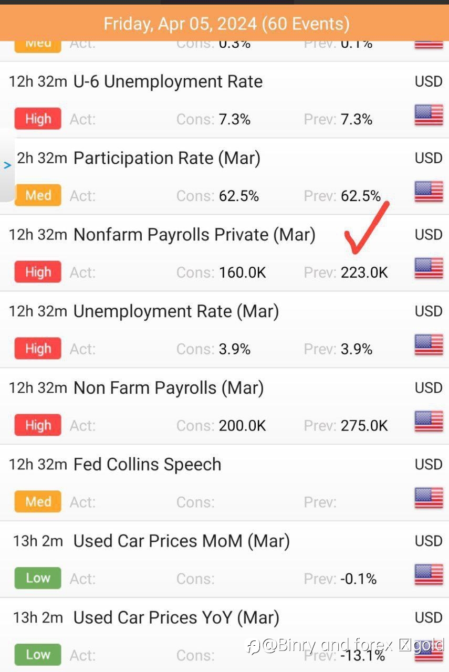Viewport: 449px width, 672px height.
Task: Tap US flag beside Used Car Prices MoM
Action: [429, 575]
